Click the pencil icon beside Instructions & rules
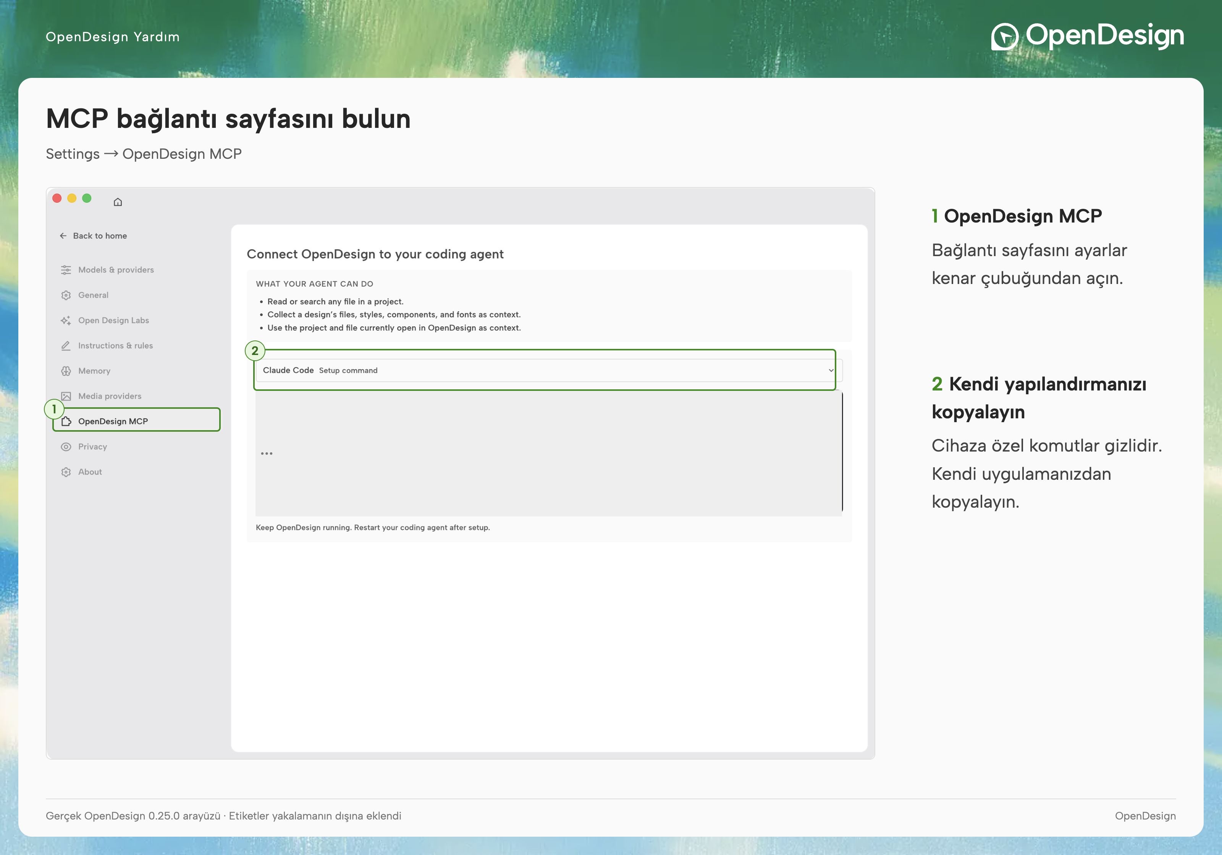1222x855 pixels. coord(66,346)
